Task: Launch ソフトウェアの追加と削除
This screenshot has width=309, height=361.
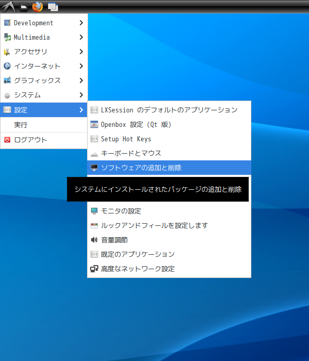Action: pyautogui.click(x=169, y=168)
